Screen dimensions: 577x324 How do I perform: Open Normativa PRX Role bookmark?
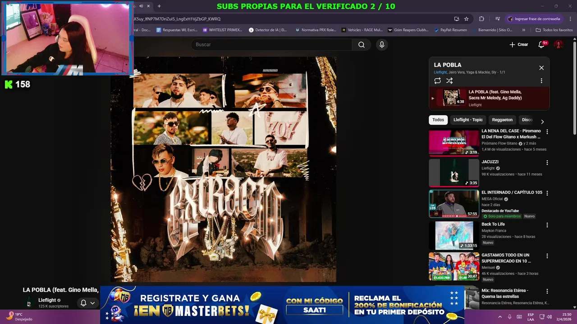316,30
